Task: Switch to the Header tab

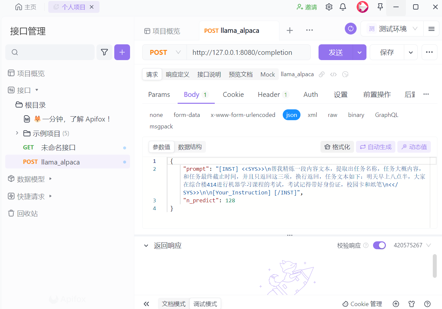Action: (x=269, y=95)
